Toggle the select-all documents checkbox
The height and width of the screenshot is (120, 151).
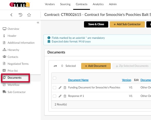tap(55, 78)
